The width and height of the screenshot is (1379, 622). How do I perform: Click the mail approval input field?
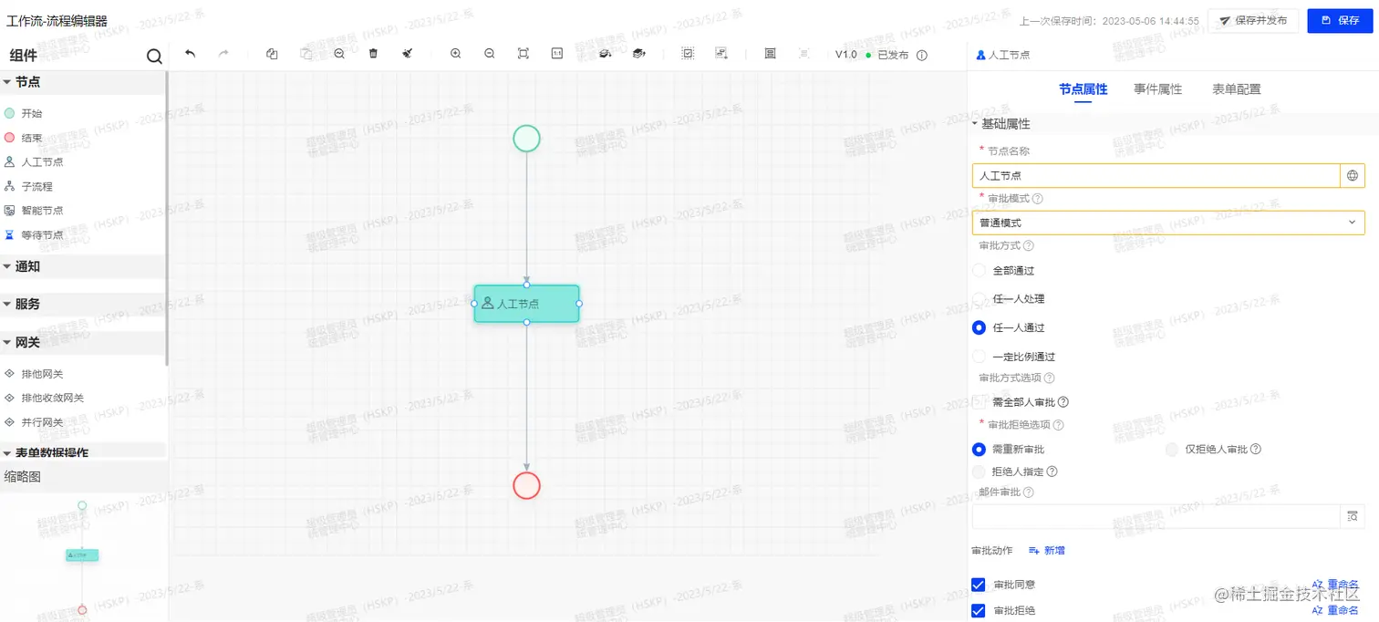(1156, 516)
